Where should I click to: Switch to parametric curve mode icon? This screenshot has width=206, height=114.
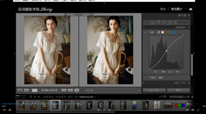point(159,32)
